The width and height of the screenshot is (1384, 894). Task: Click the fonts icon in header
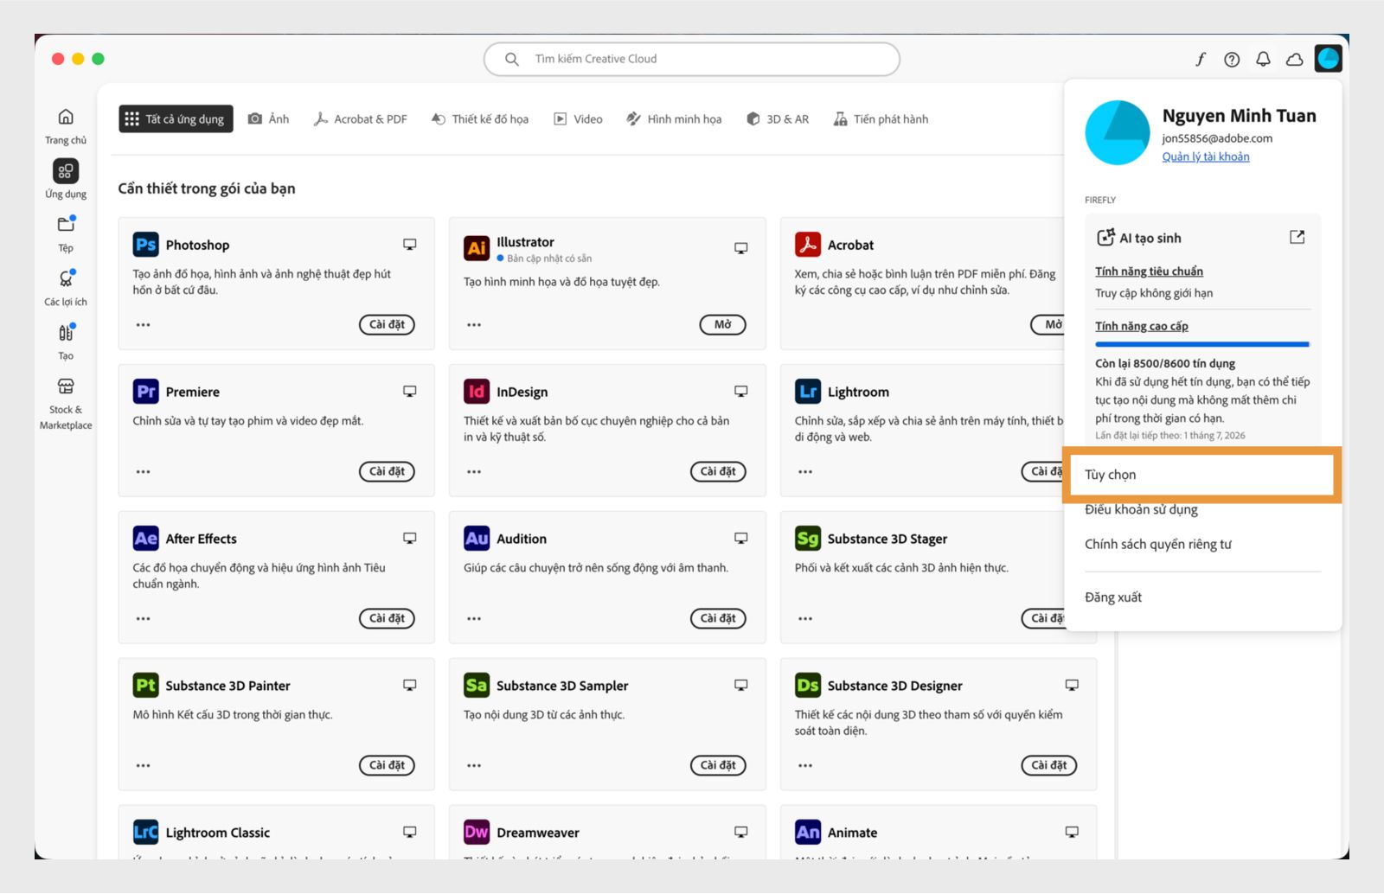[1201, 59]
